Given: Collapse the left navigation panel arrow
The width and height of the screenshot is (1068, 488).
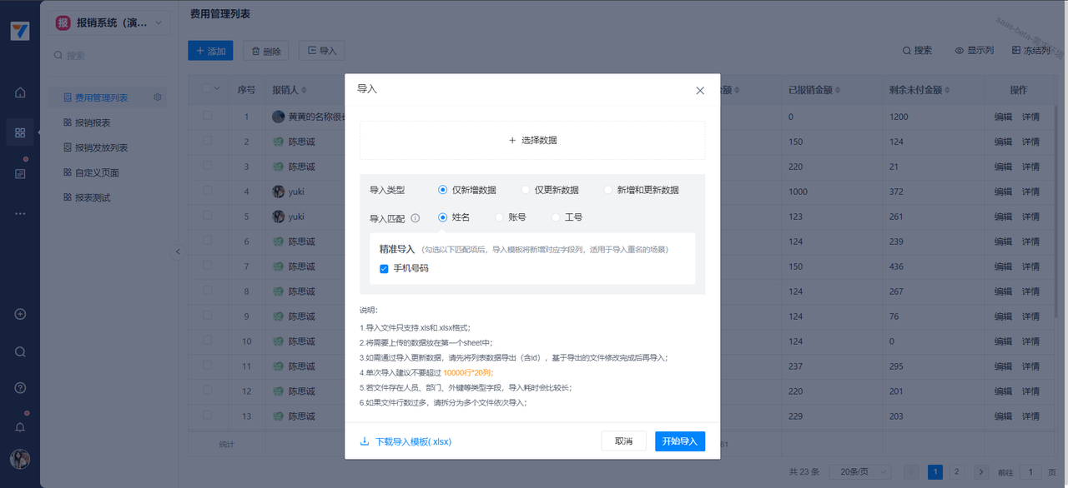Looking at the screenshot, I should tap(177, 251).
